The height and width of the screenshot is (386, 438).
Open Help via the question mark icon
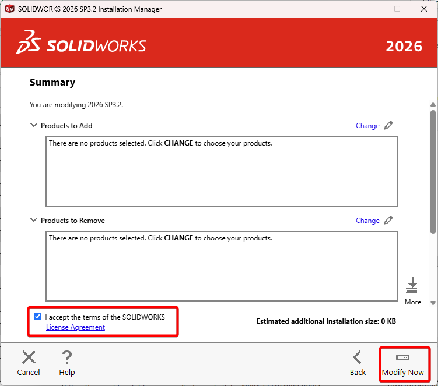[x=67, y=357]
